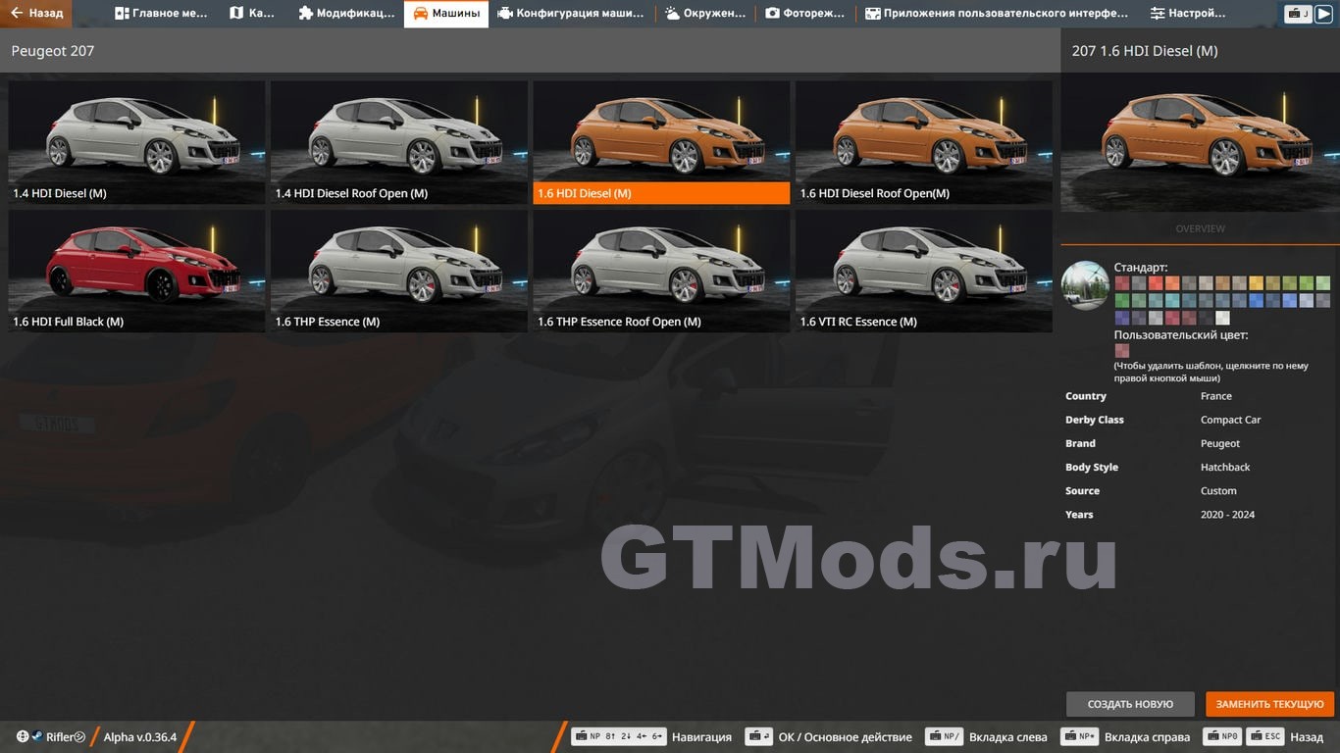This screenshot has height=753, width=1340.
Task: Switch to the Фоторежим tab
Action: pos(805,14)
